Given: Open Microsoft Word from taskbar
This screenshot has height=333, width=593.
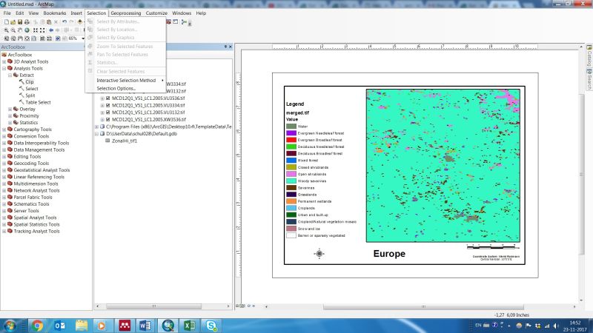Looking at the screenshot, I should [x=145, y=326].
